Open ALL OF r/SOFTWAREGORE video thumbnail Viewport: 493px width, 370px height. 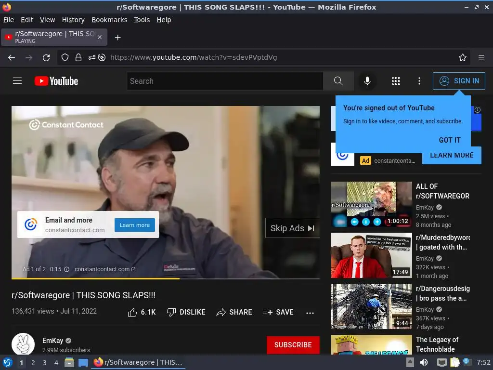371,204
